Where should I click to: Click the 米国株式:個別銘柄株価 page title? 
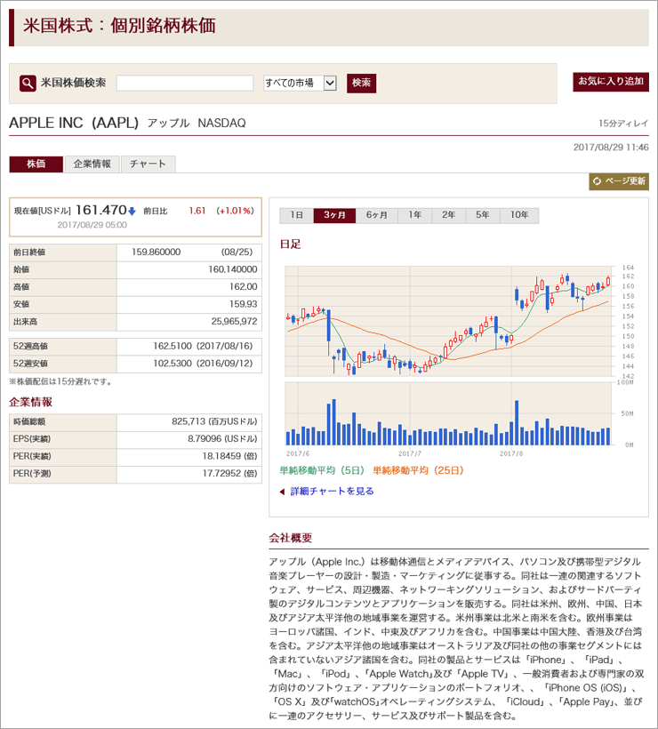click(x=119, y=26)
